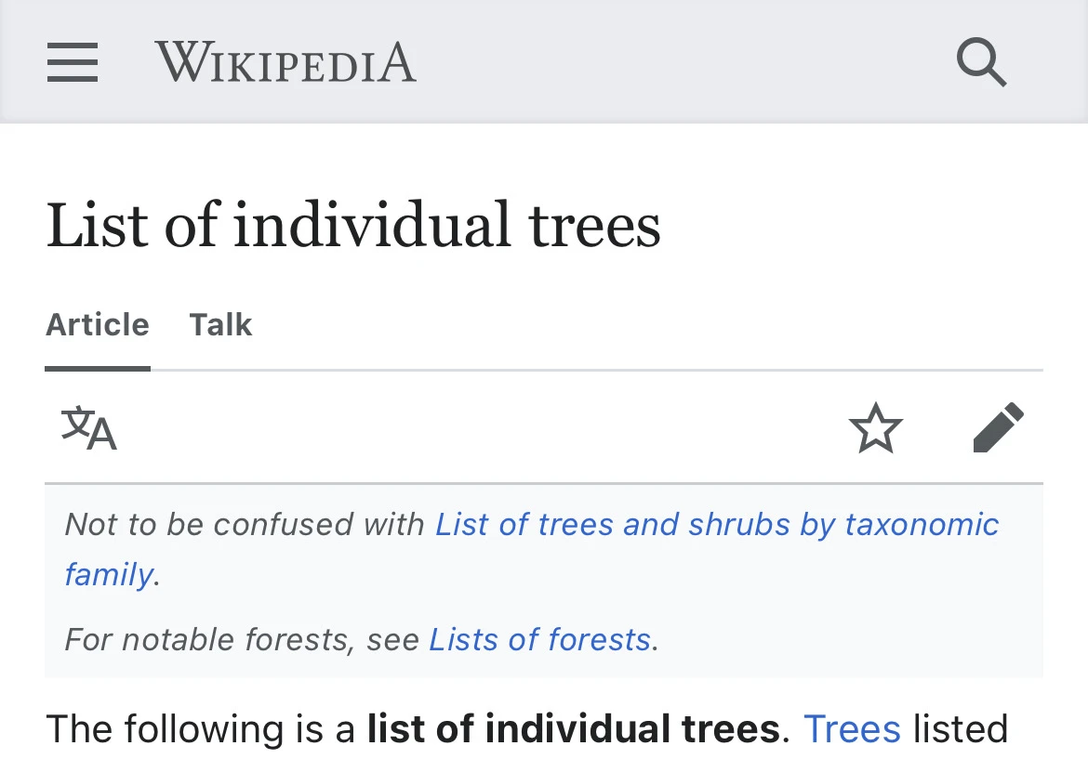Screen dimensions: 1088x772
Task: Click the 'Not to be confused with' text
Action: tap(245, 525)
